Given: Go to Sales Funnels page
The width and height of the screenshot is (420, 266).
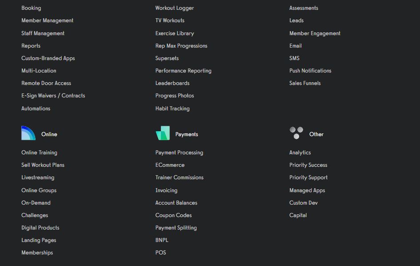Looking at the screenshot, I should 305,83.
